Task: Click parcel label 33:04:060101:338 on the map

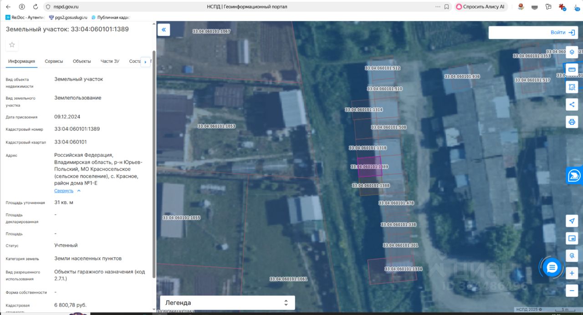Action: tap(399, 225)
